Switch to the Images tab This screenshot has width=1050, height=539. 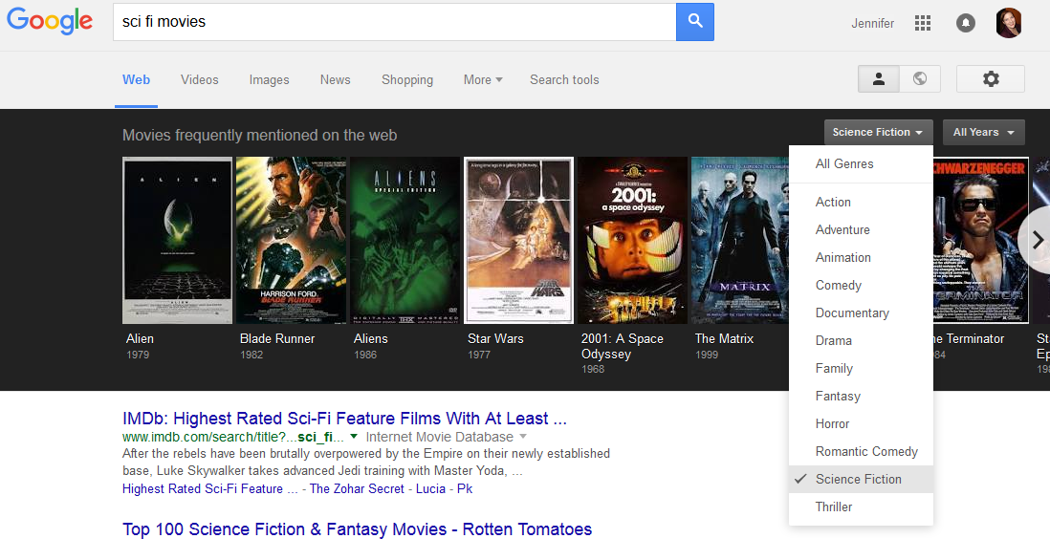pyautogui.click(x=269, y=80)
